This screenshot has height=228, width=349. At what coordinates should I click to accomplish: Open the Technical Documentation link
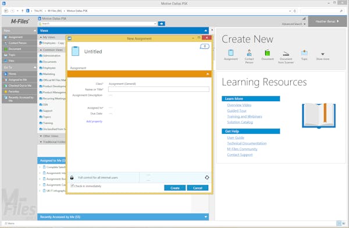point(247,143)
